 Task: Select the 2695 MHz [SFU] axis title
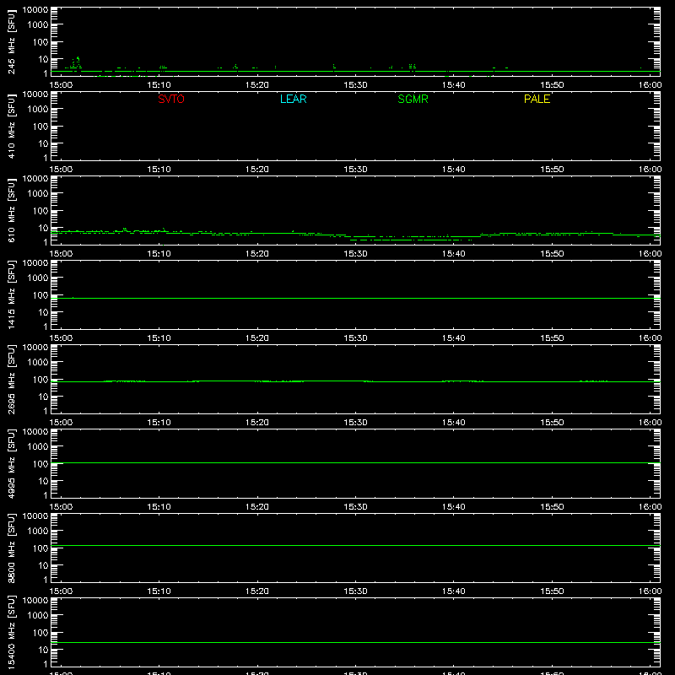click(x=11, y=379)
